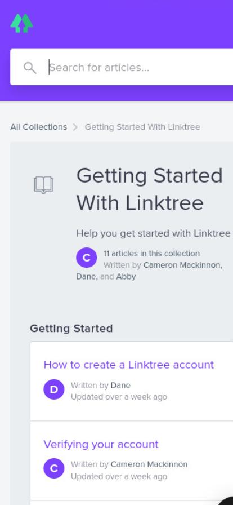This screenshot has height=505, width=233.
Task: Click the collection's purple C avatar
Action: pyautogui.click(x=87, y=258)
